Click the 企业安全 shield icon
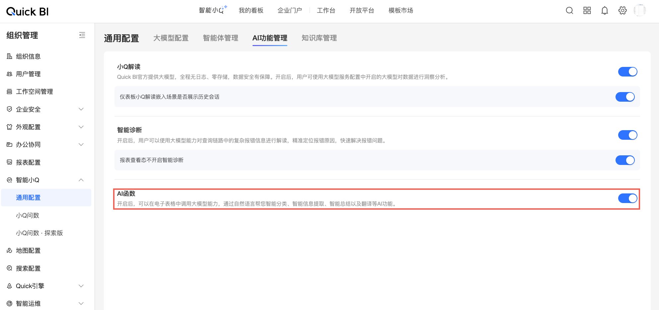This screenshot has height=310, width=659. 9,109
